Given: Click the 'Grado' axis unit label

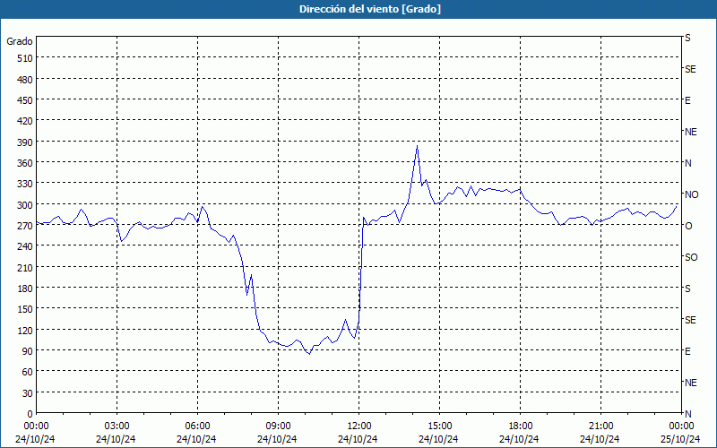Looking at the screenshot, I should 20,41.
